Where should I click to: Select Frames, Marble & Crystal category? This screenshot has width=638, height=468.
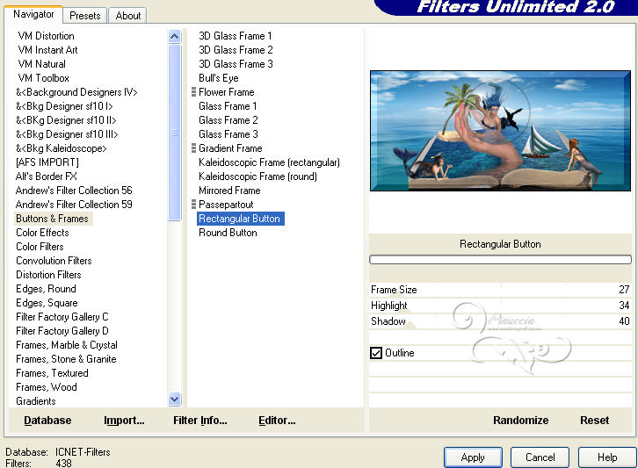(67, 345)
